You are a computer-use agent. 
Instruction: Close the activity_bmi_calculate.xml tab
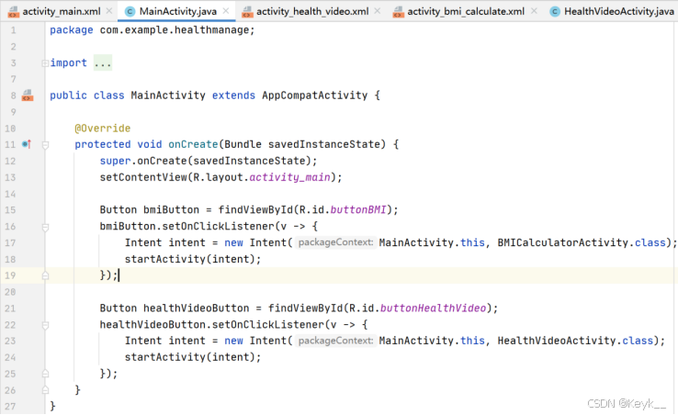coord(534,11)
